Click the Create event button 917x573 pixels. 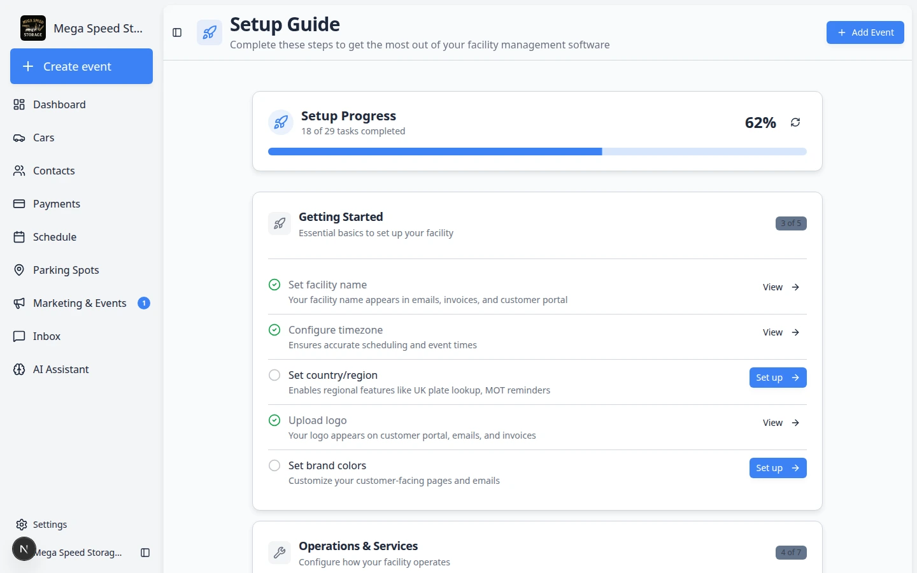click(x=82, y=66)
